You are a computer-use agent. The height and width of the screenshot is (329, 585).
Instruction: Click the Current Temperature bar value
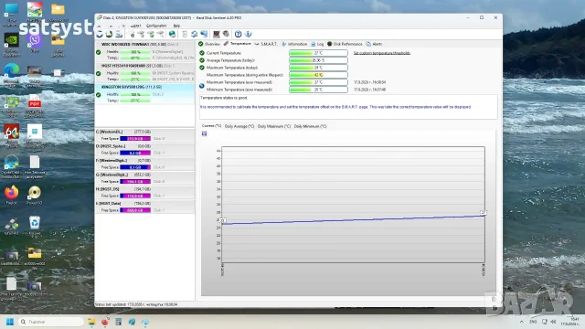(318, 53)
